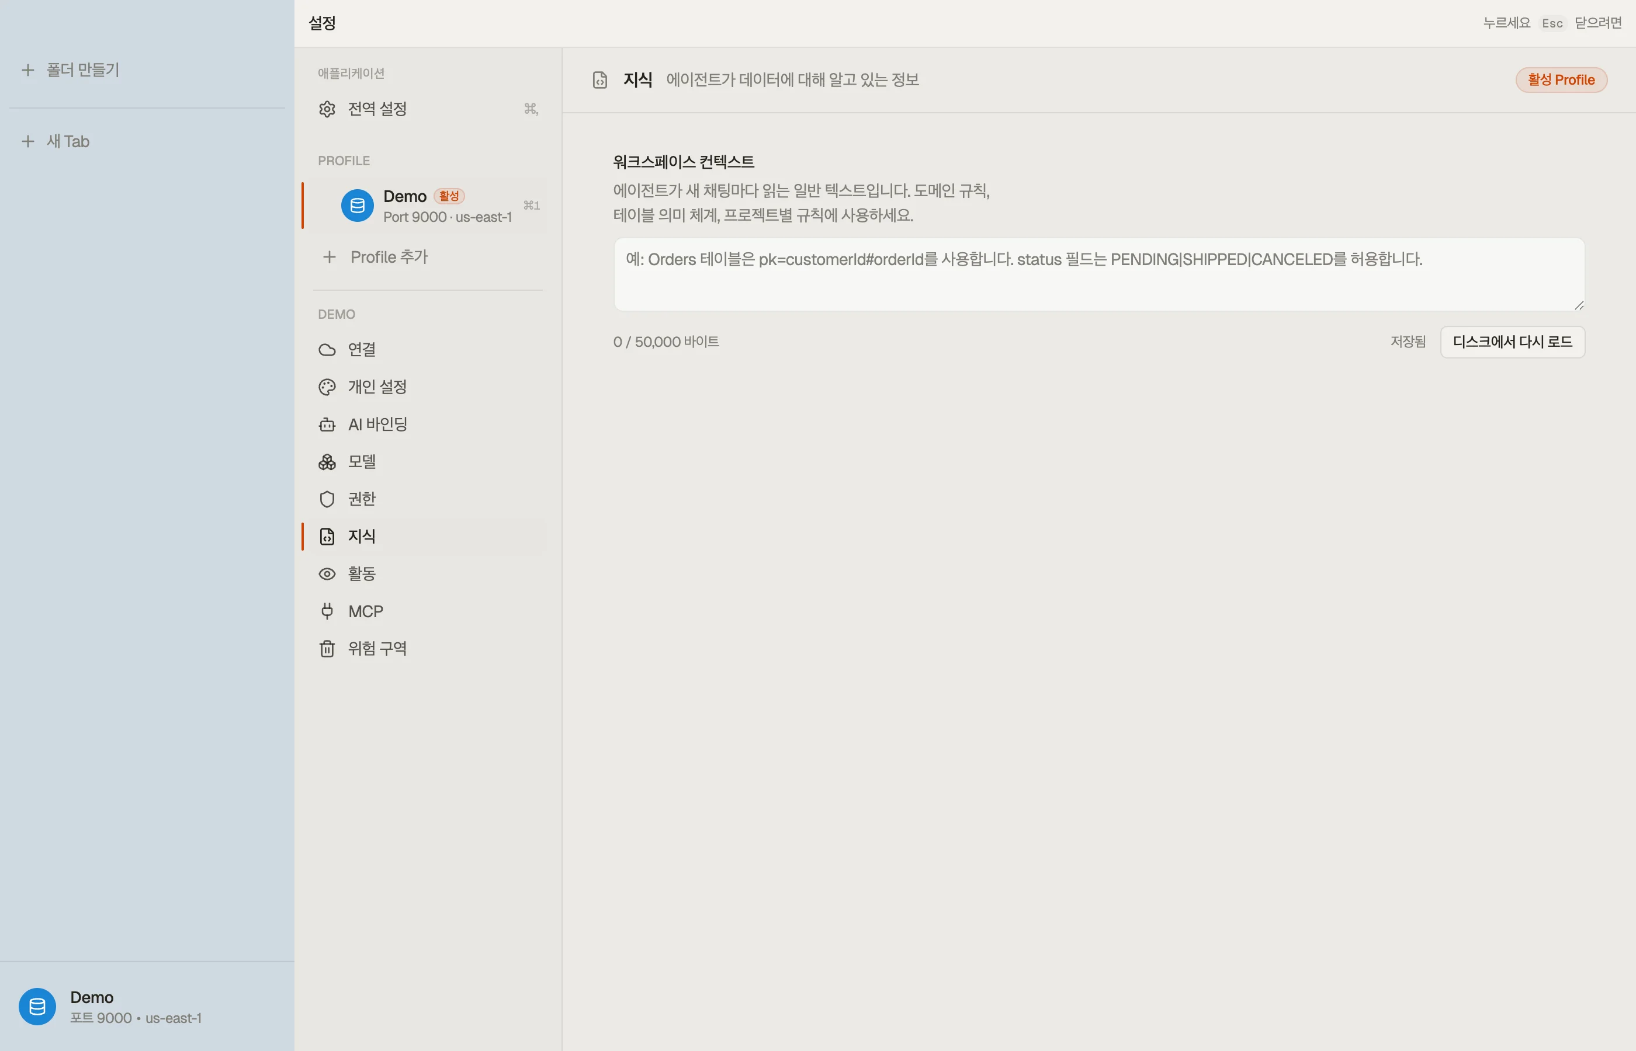The width and height of the screenshot is (1636, 1051).
Task: Click the text area resize handle
Action: (x=1579, y=305)
